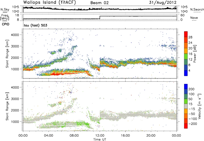The height and width of the screenshot is (141, 204).
Task: Click the 'N.Search' legend label
Action: click(x=197, y=9)
